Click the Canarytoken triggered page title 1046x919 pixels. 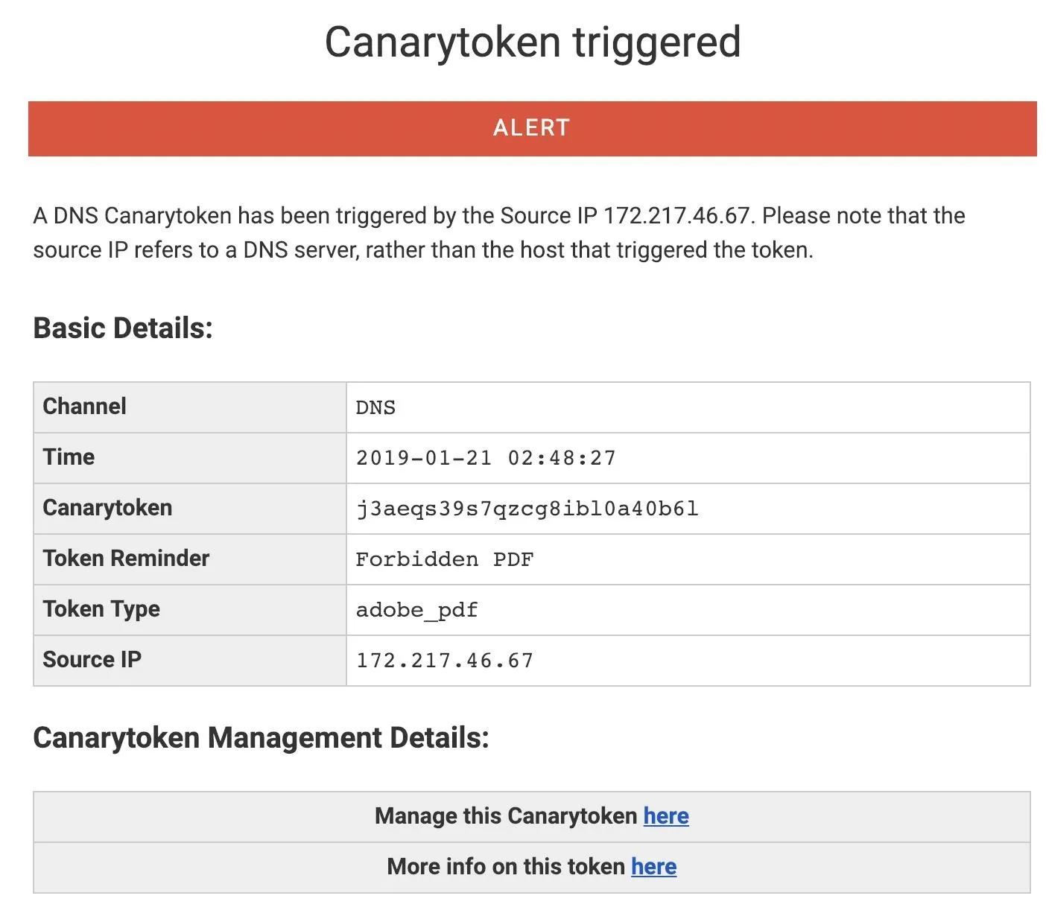533,42
